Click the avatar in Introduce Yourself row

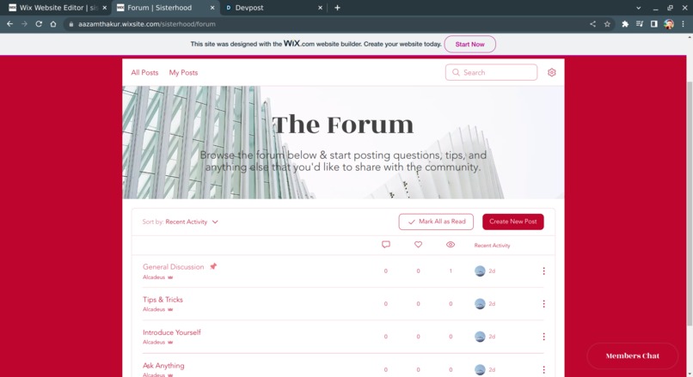[x=480, y=337]
